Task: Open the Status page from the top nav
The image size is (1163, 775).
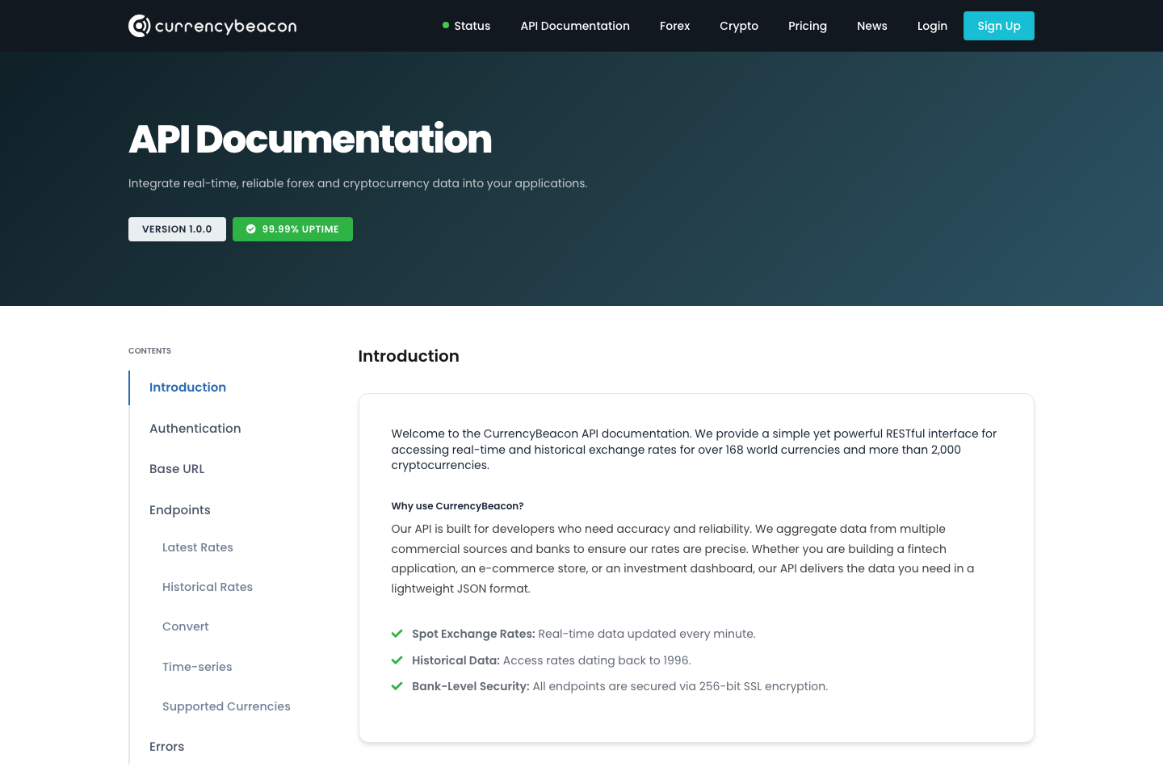Action: [472, 25]
